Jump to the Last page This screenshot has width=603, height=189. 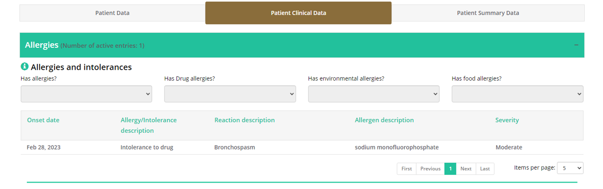(x=485, y=169)
